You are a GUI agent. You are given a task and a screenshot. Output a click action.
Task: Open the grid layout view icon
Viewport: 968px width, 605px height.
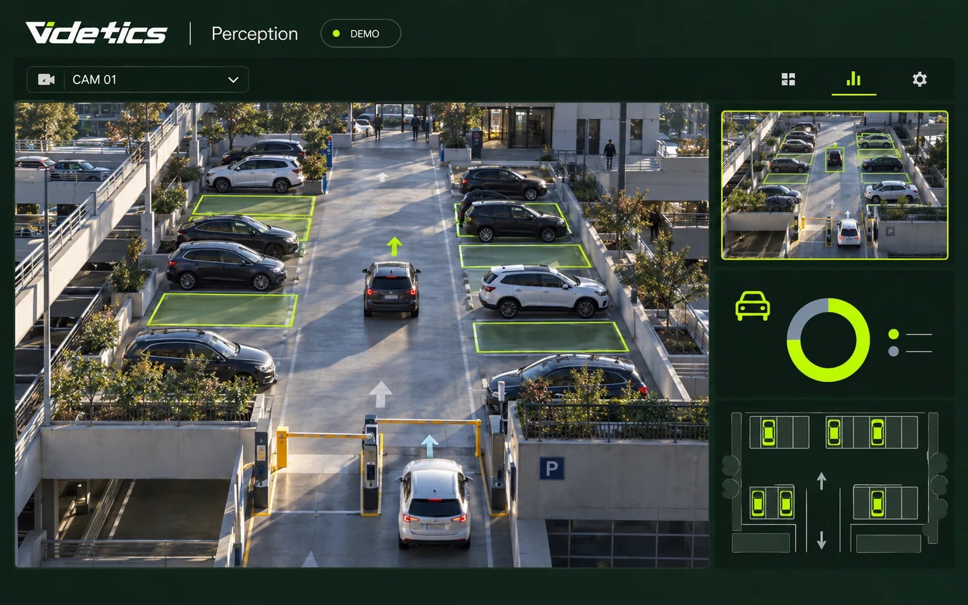[788, 79]
